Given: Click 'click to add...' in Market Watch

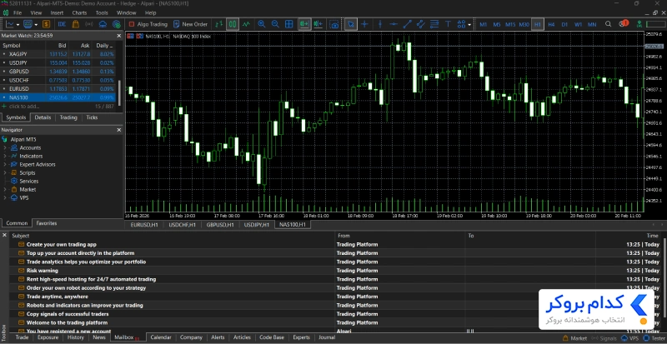Looking at the screenshot, I should pos(24,107).
